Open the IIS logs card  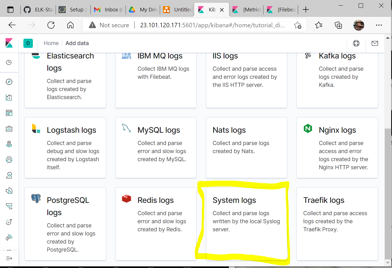tap(247, 80)
